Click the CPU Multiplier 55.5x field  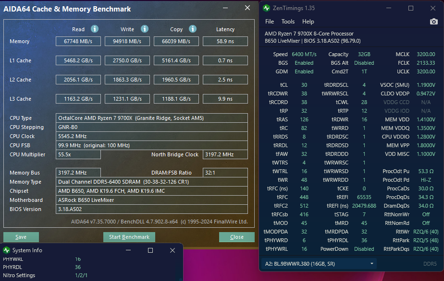(78, 154)
